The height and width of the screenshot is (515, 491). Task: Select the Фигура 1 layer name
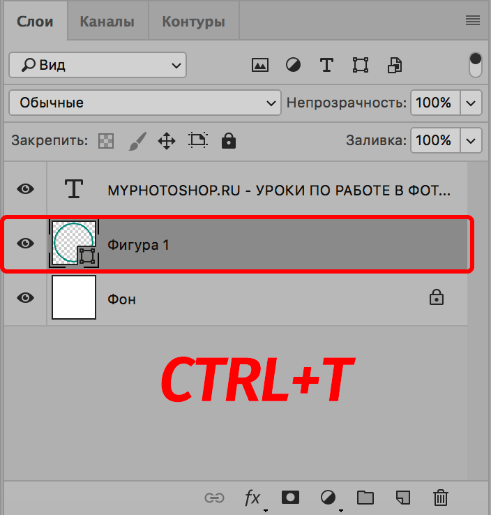(138, 245)
